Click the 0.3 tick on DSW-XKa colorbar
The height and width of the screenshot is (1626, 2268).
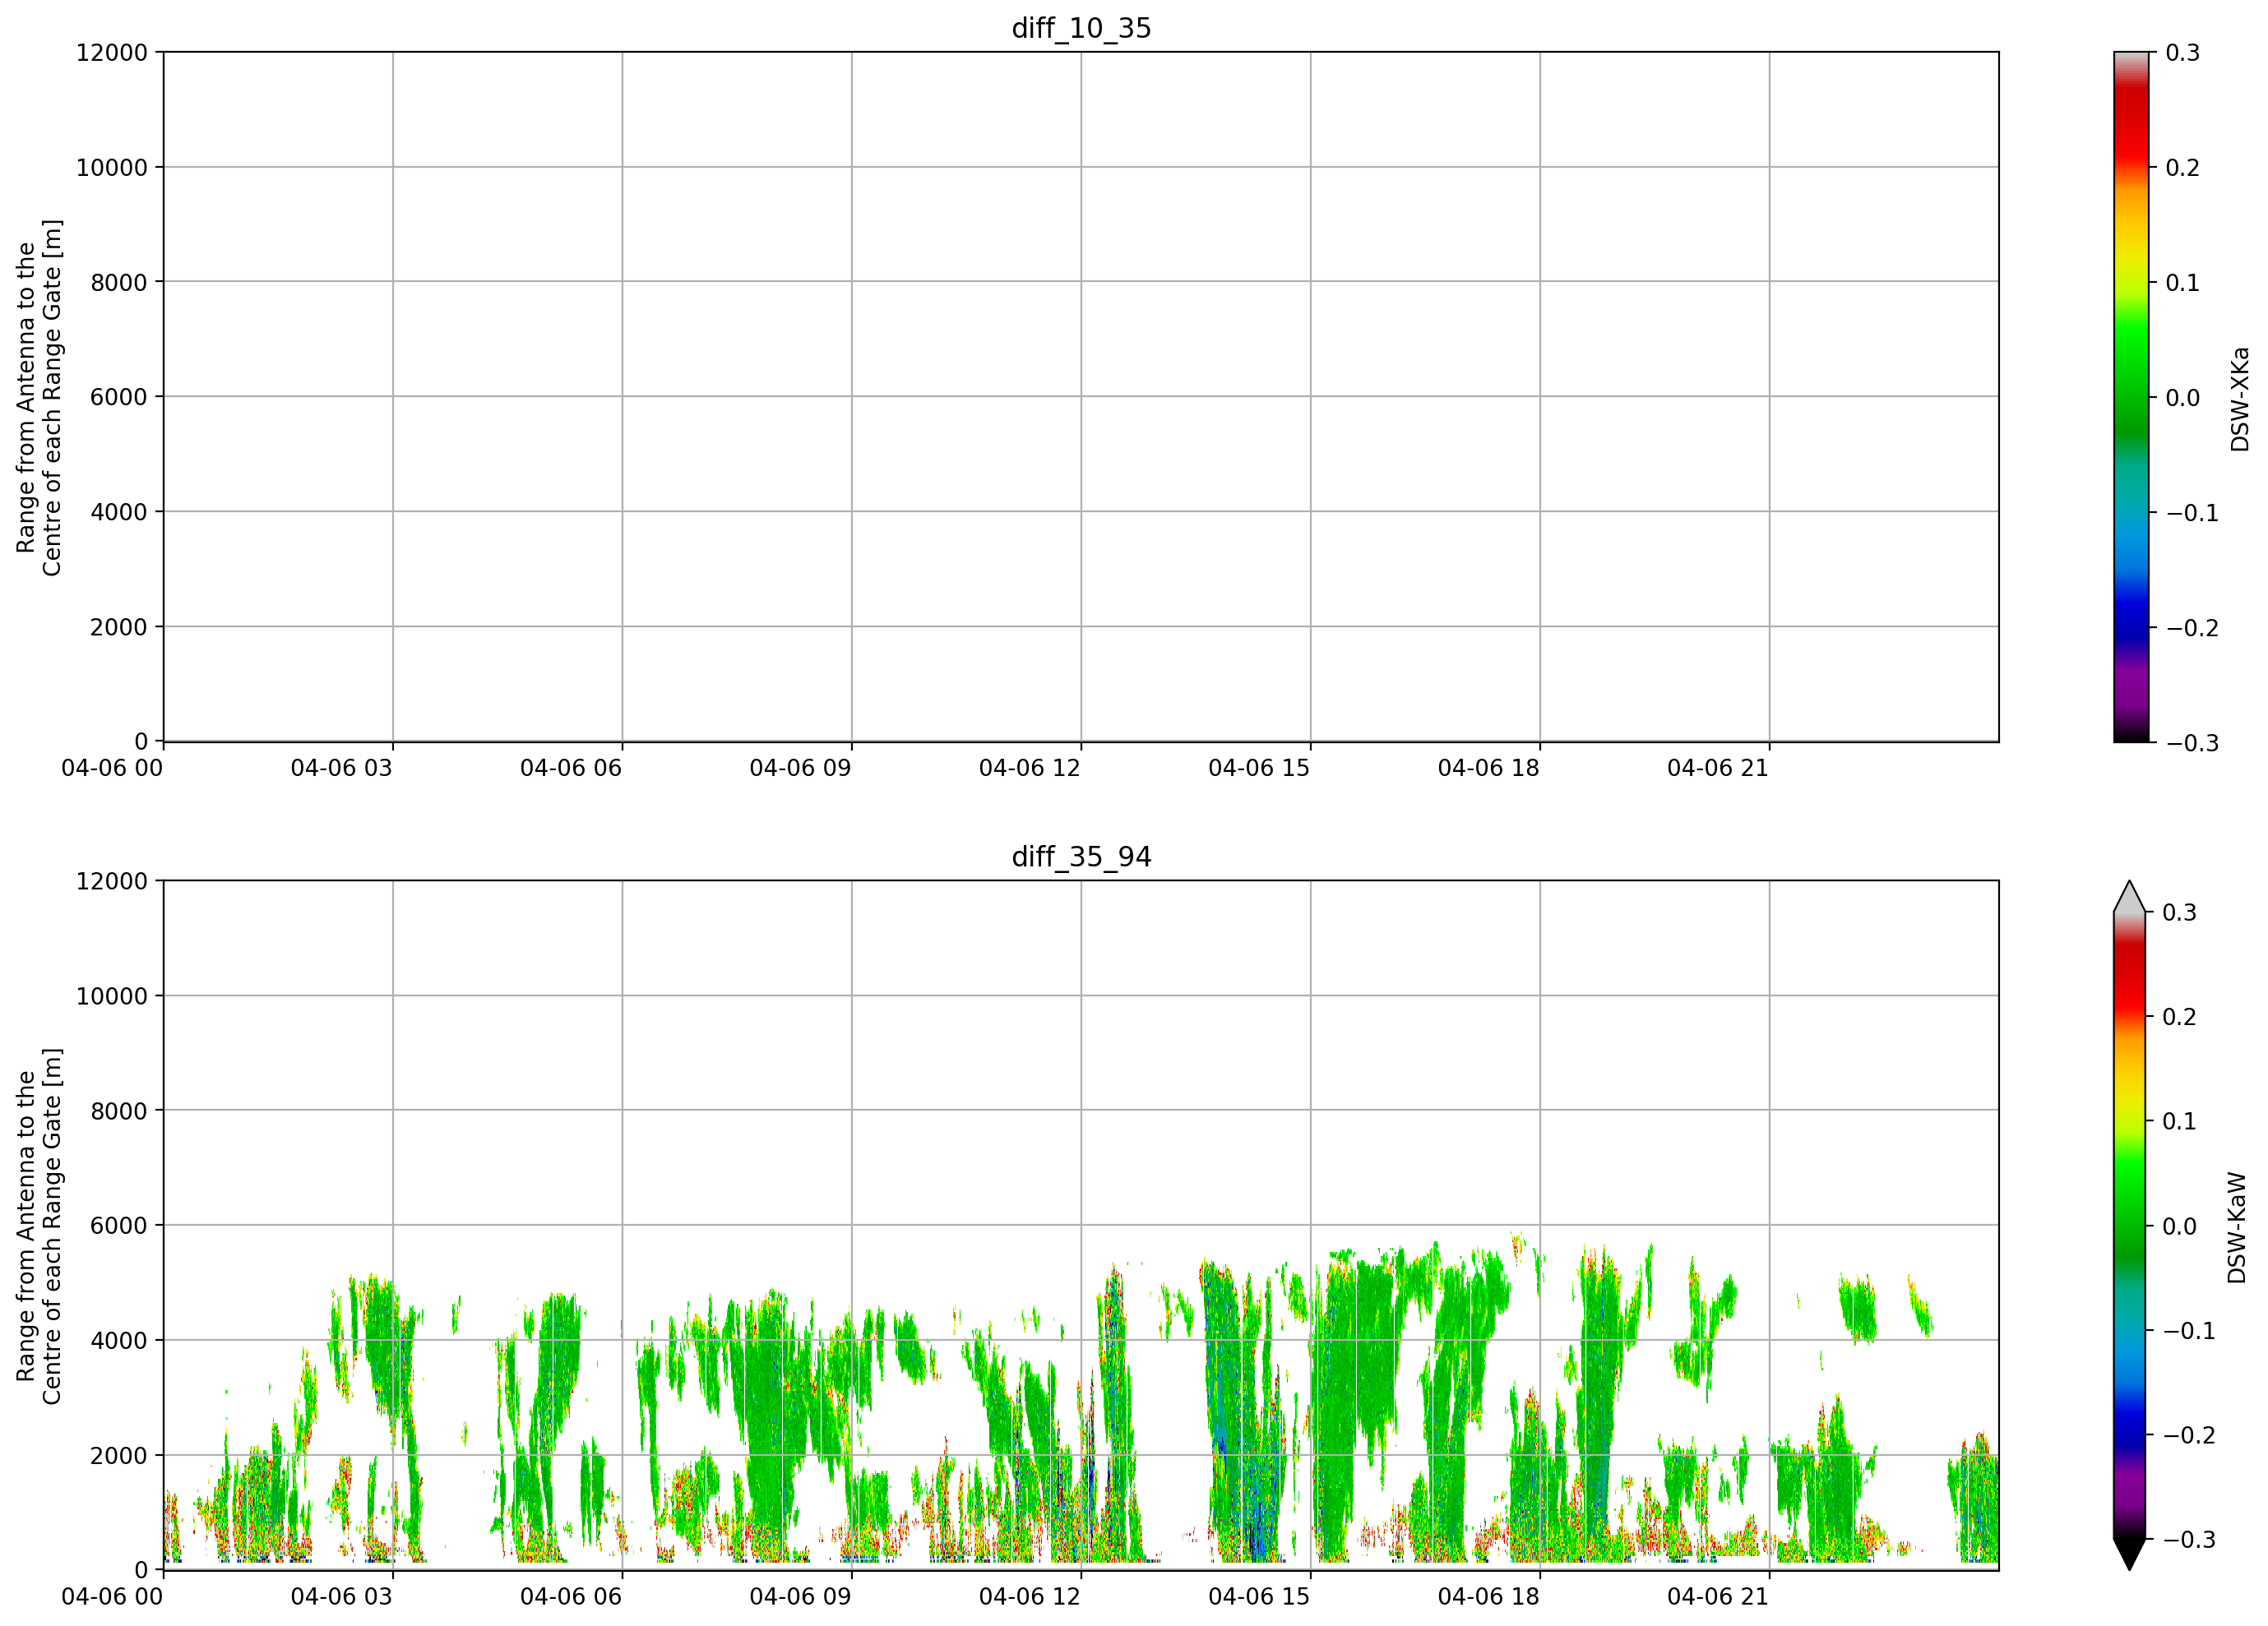[x=2182, y=52]
